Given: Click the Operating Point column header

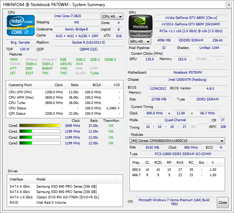Looking at the screenshot, I should [x=24, y=85].
